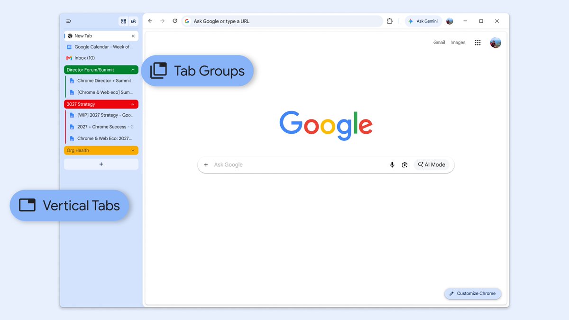
Task: Close the New Tab tab
Action: 133,36
